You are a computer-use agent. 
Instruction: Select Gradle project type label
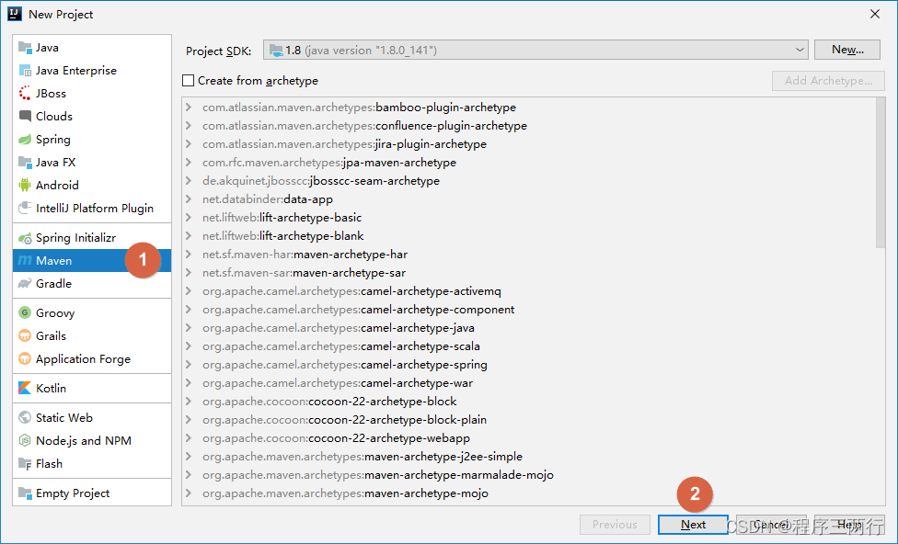54,284
